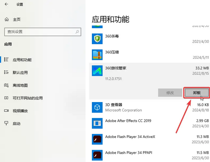Click the 3D 查看器 cube icon

click(x=97, y=107)
